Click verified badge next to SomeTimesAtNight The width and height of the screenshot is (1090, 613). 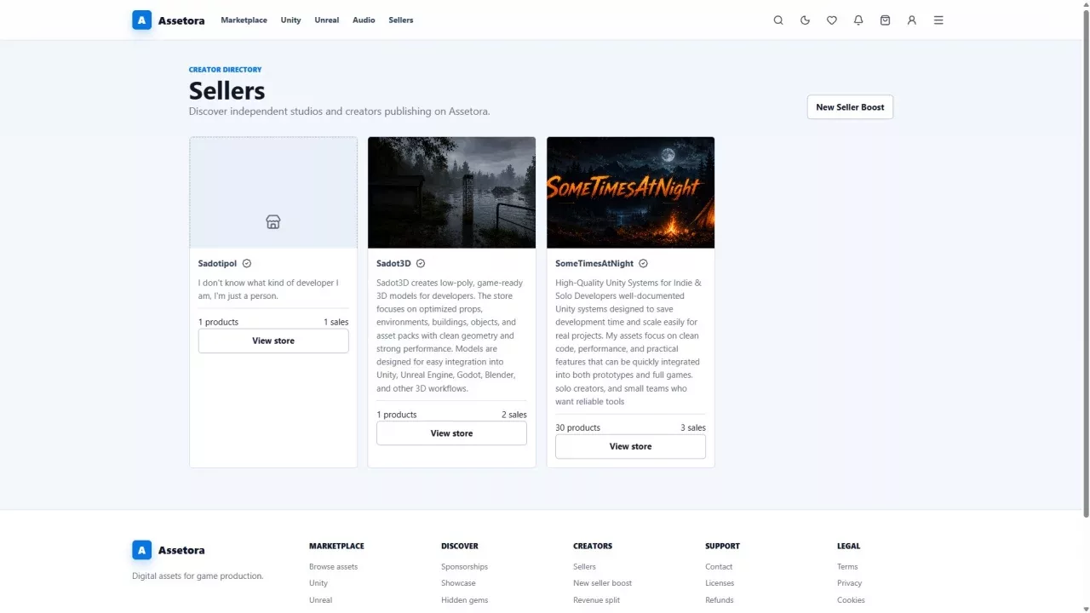644,264
